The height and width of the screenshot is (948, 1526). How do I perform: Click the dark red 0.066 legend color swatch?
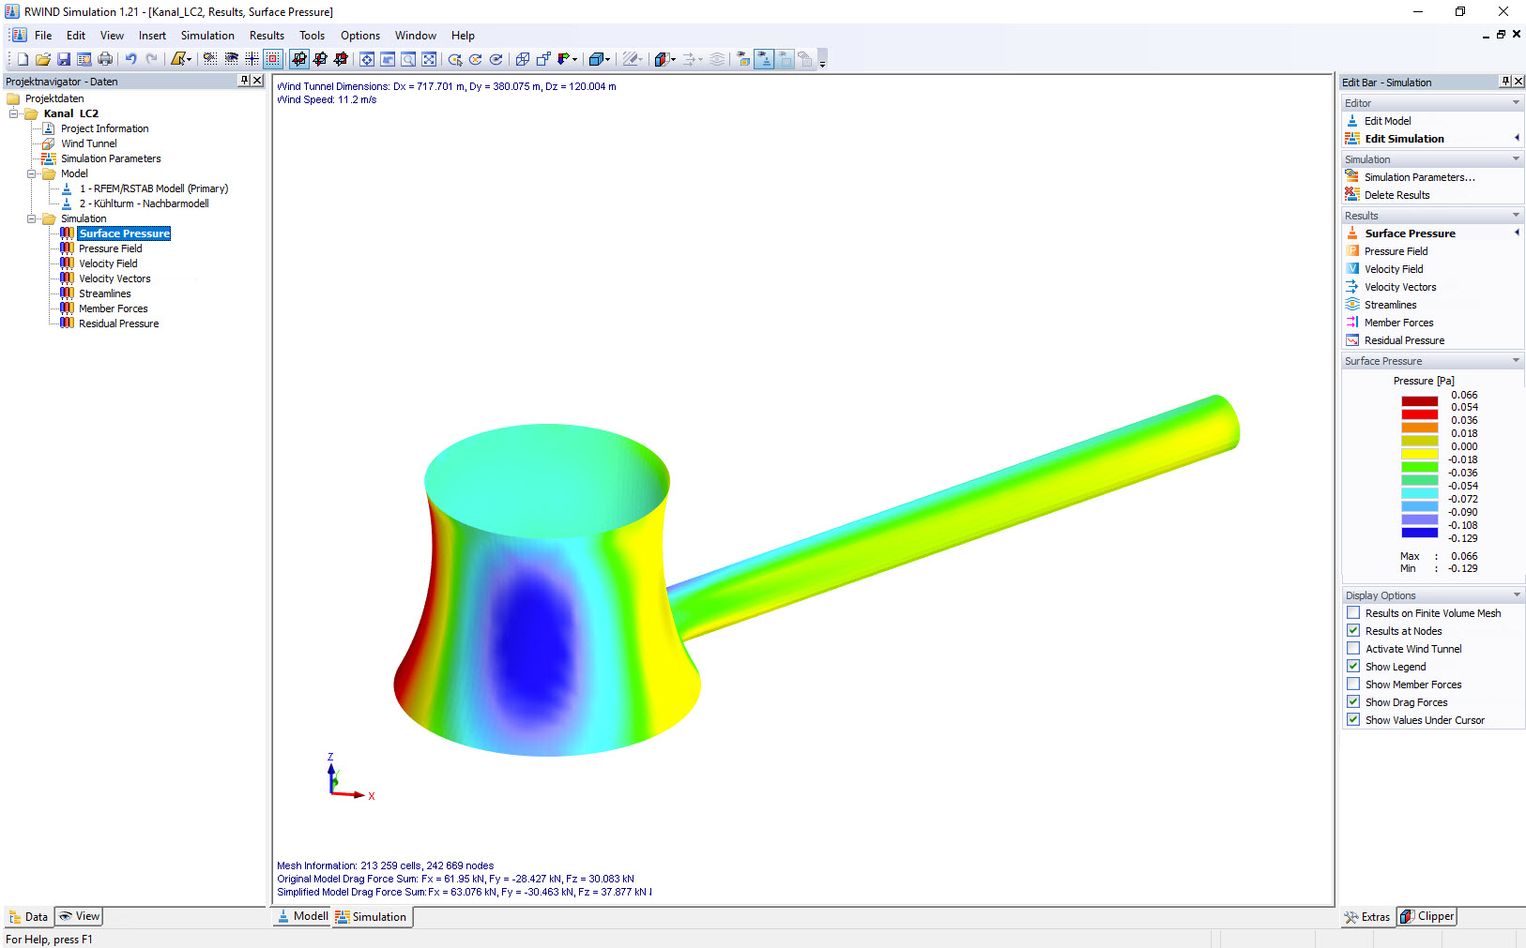1419,401
